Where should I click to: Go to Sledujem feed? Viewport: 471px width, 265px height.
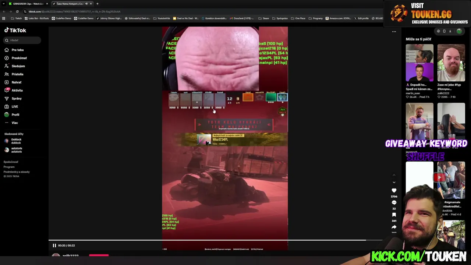[15, 66]
